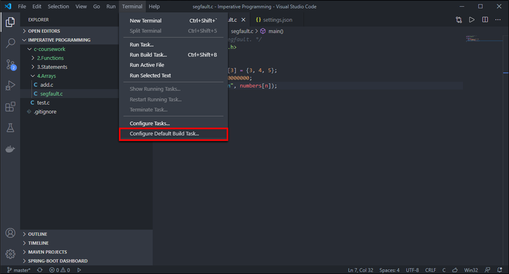Click segfault.c in breadcrumb path

tap(242, 31)
